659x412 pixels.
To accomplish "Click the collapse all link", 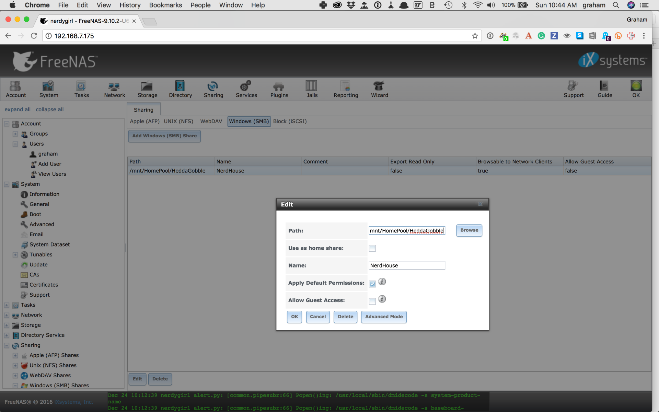I will [50, 110].
